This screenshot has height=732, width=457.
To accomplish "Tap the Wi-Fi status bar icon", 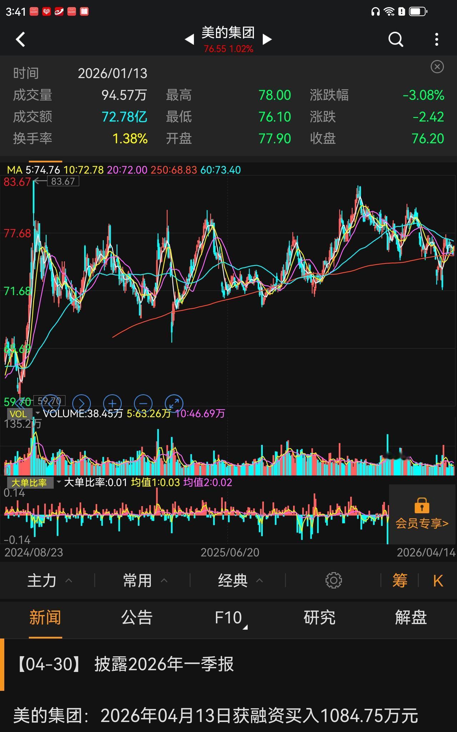I will pyautogui.click(x=389, y=12).
